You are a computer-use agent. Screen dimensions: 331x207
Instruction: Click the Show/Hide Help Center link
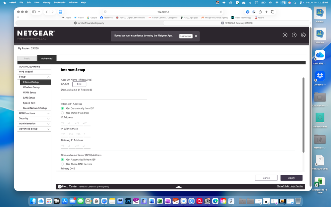[x=290, y=186]
